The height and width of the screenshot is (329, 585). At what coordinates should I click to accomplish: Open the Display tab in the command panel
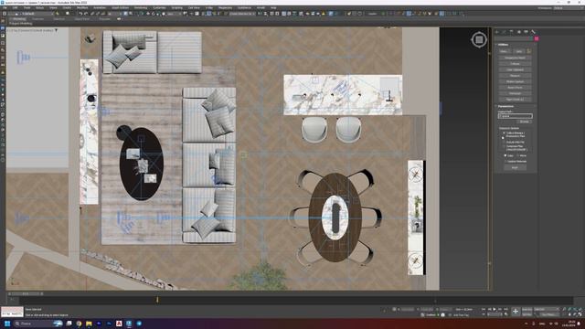pos(526,32)
